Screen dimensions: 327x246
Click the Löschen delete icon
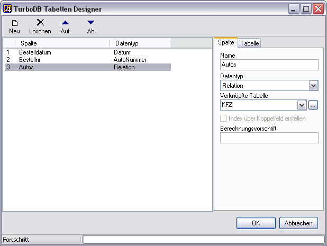click(40, 23)
